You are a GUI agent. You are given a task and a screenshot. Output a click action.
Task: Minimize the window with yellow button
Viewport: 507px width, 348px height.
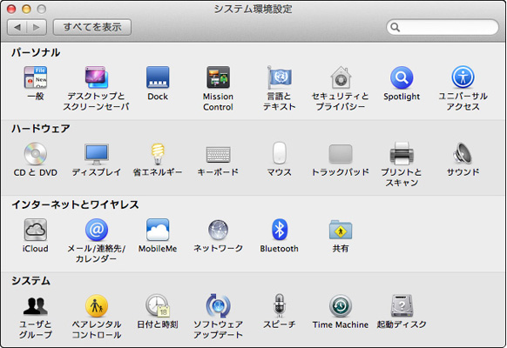[x=26, y=9]
